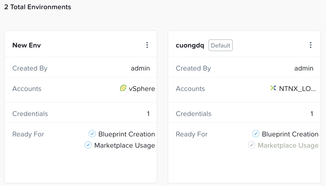Select the NTNX_LO... account name

298,89
